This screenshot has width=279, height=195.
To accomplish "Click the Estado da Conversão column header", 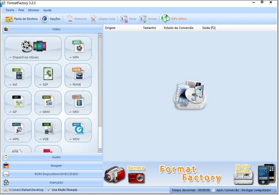I will coord(182,28).
